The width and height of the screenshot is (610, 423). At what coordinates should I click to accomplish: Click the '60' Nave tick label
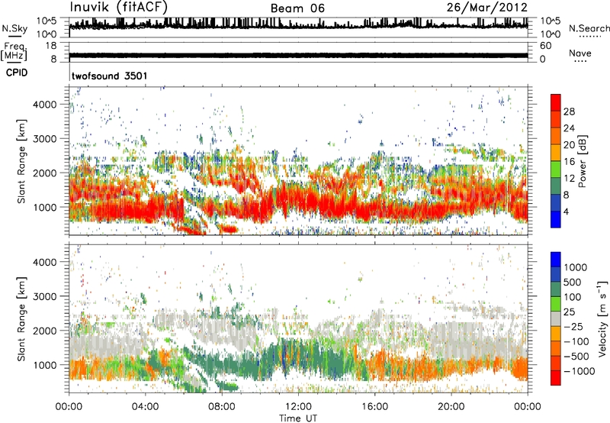pos(545,46)
